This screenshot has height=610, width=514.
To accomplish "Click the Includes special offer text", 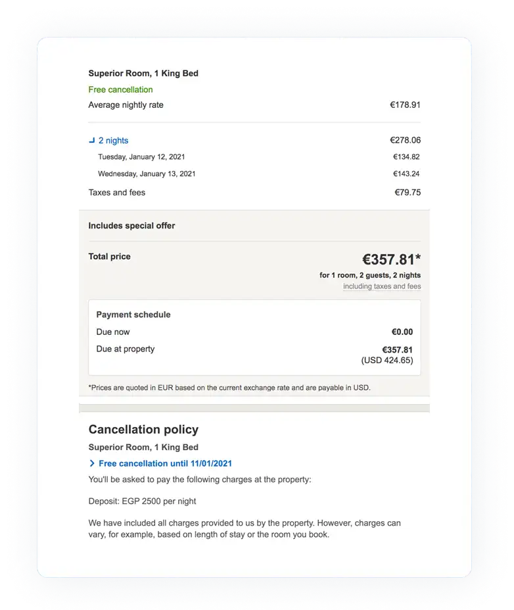I will pos(131,226).
